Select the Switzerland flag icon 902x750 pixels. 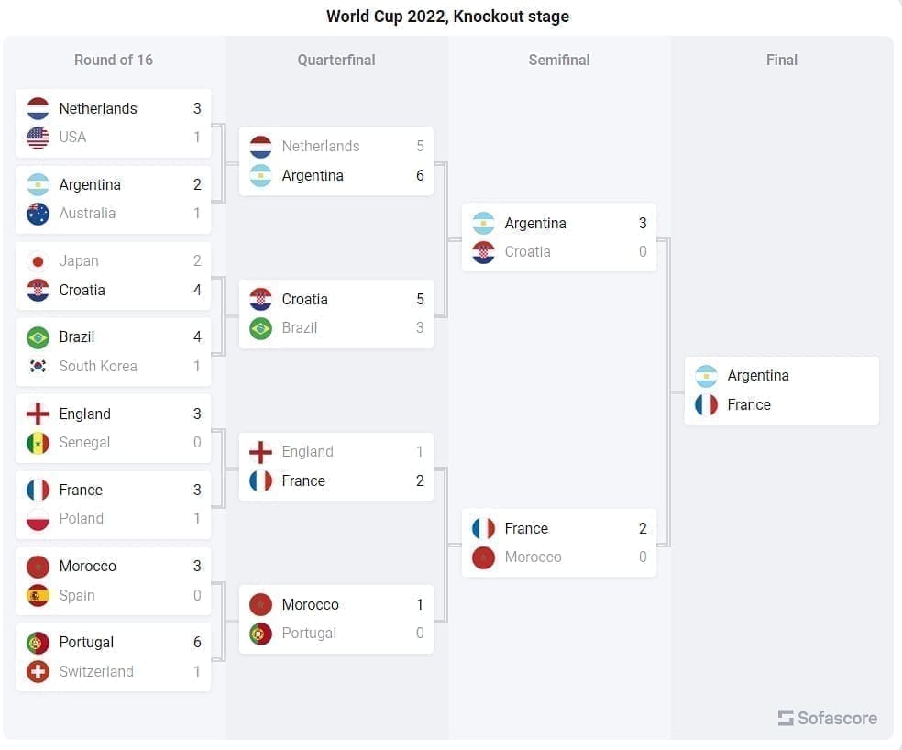coord(38,672)
